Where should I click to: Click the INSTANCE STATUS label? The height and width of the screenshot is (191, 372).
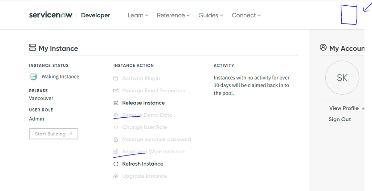click(49, 66)
